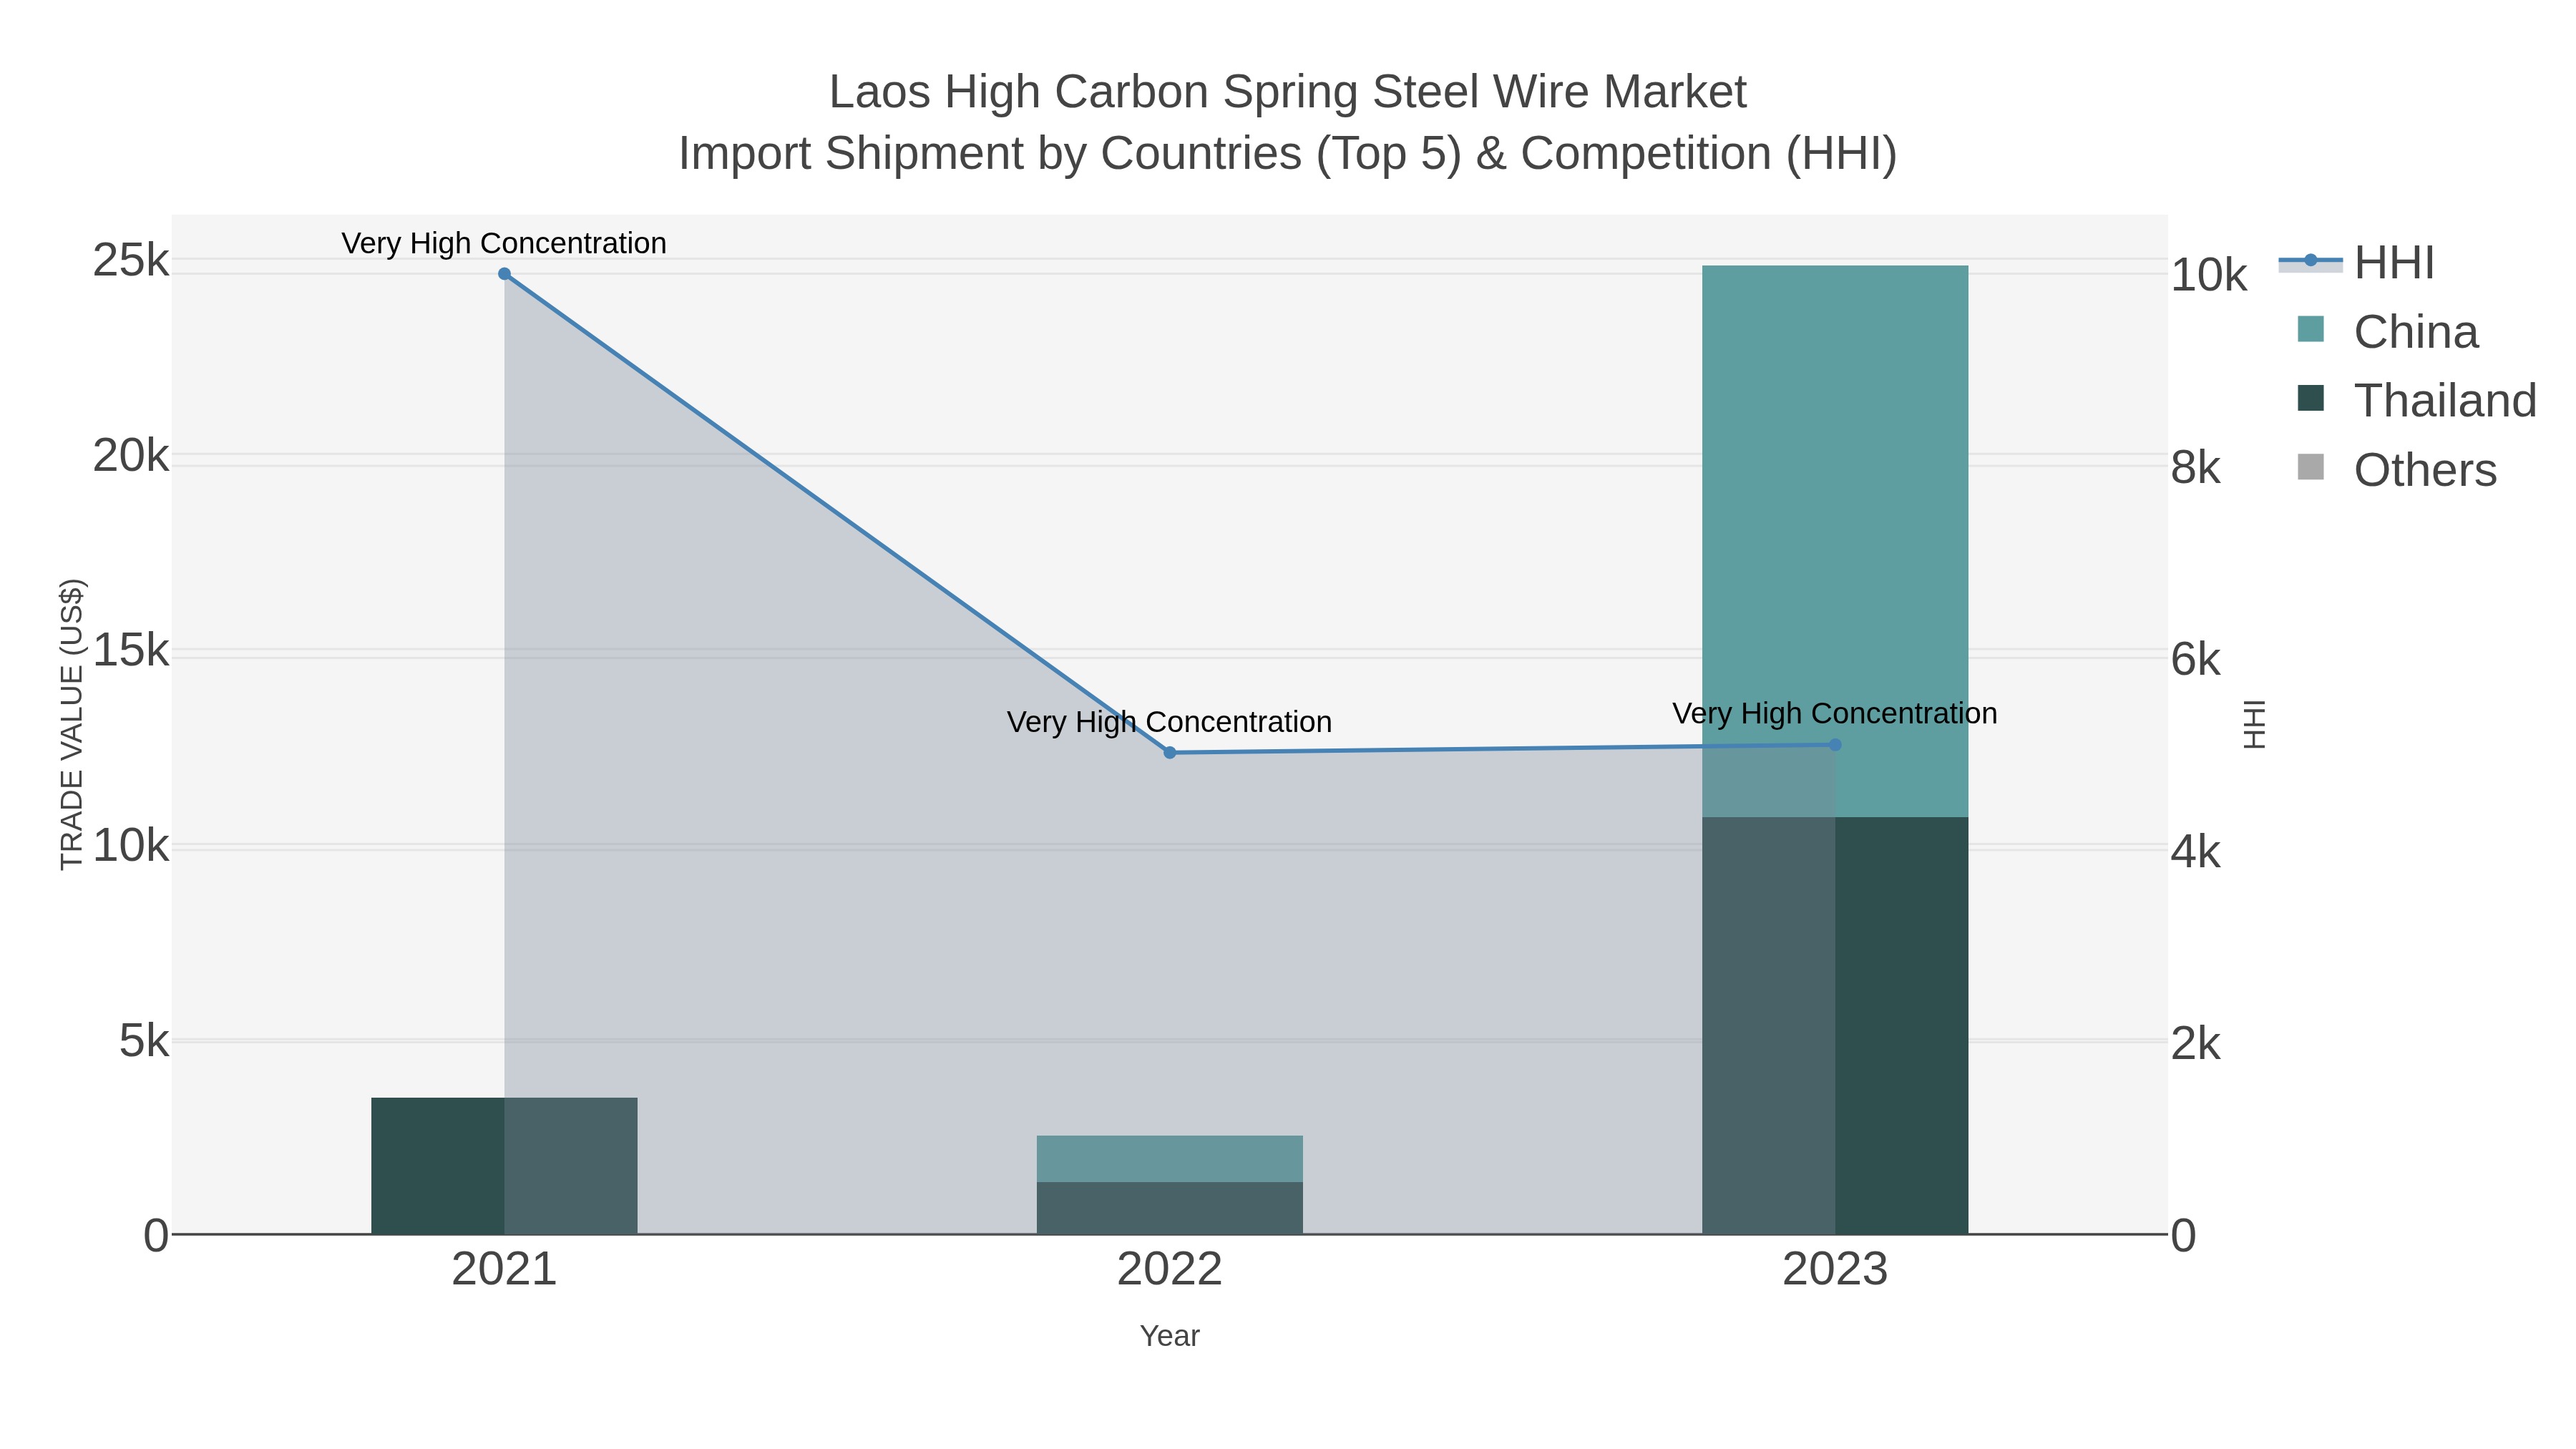
Task: Toggle the Others legend entry
Action: tap(2397, 469)
